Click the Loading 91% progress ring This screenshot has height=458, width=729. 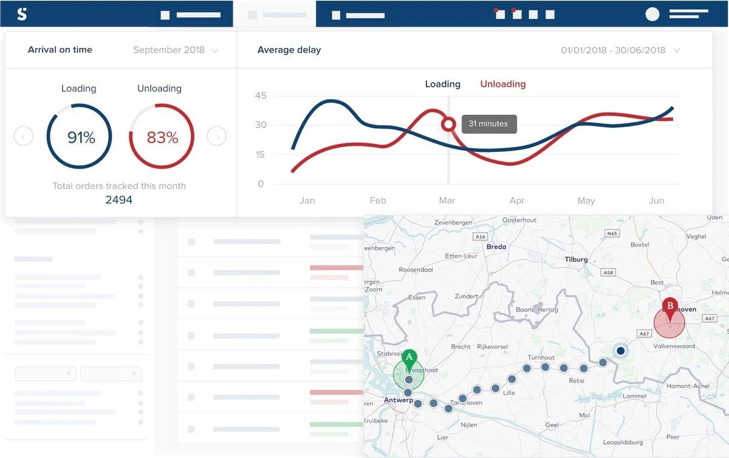[79, 136]
